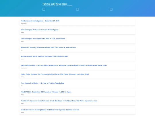Open Genshin Impact Preload and Launch Trailer article
Image resolution: width=155 pixels, height=116 pixels.
pyautogui.click(x=39, y=30)
